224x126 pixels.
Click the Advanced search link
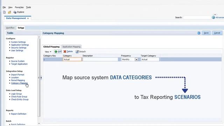pos(219,17)
